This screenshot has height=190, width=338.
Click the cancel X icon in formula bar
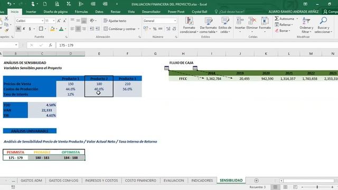coord(32,45)
